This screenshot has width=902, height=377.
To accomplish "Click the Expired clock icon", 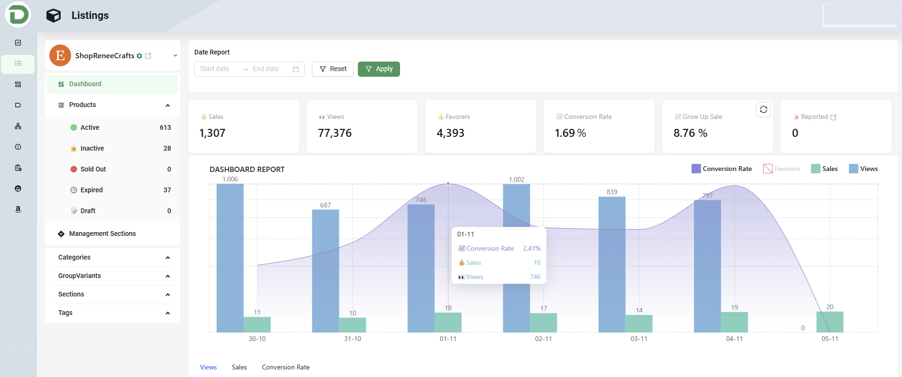I will [x=74, y=190].
